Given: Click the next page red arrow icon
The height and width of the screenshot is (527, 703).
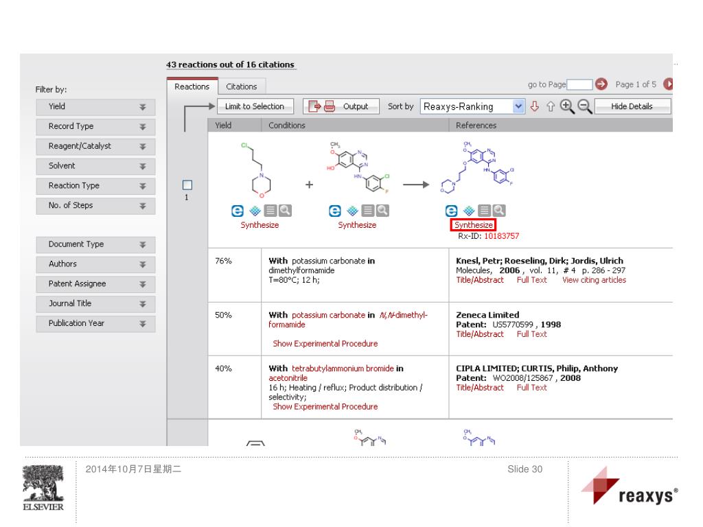Looking at the screenshot, I should (668, 84).
